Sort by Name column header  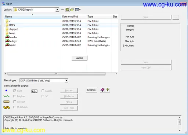point(32,17)
